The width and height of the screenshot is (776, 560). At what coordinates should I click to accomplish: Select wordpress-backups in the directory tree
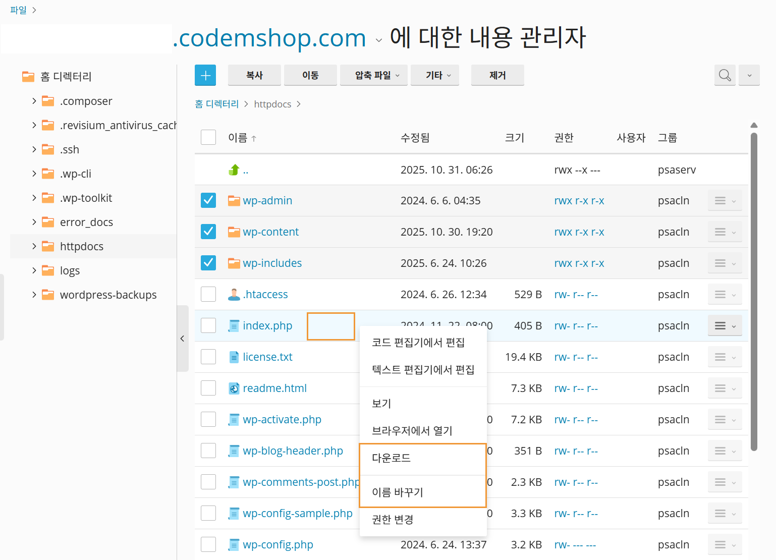coord(108,295)
